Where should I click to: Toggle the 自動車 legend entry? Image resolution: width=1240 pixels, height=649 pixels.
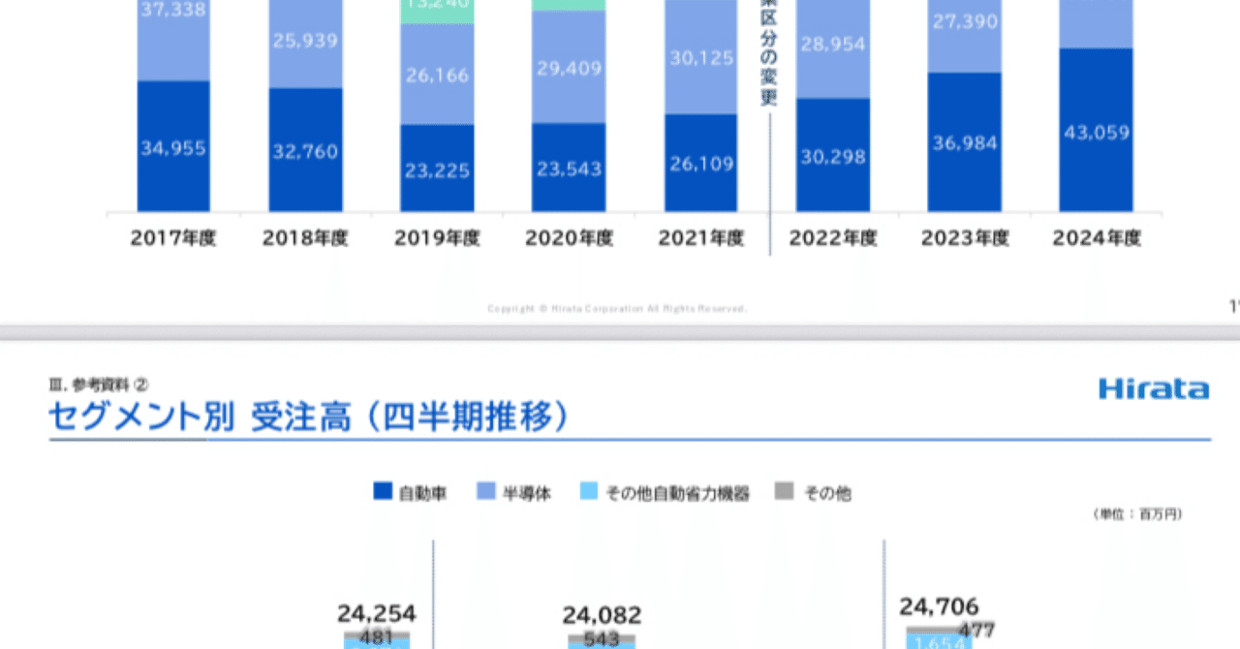coord(407,492)
